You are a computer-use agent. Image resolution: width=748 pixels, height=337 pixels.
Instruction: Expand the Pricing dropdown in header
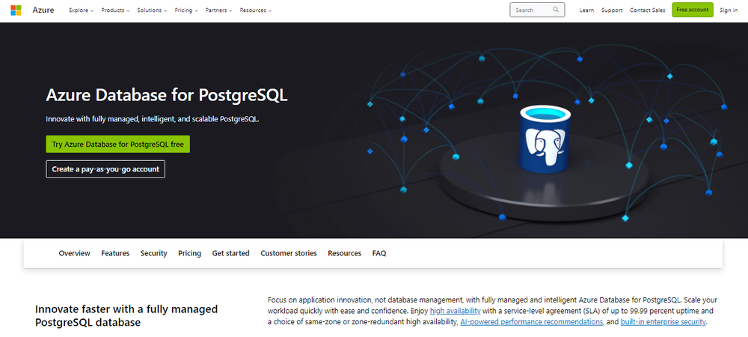(x=186, y=10)
